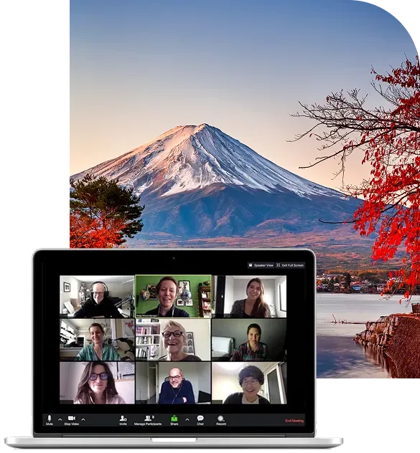Select video tile with the green wall

(x=173, y=296)
